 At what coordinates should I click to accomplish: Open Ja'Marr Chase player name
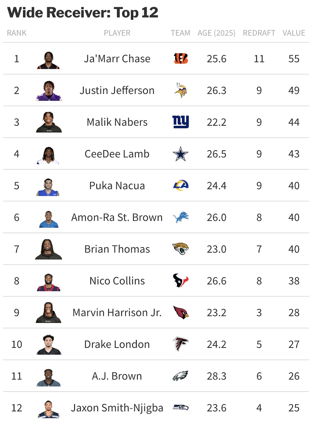click(117, 59)
